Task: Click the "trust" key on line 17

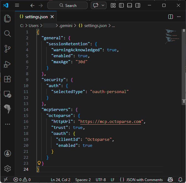Action: [x=60, y=128]
